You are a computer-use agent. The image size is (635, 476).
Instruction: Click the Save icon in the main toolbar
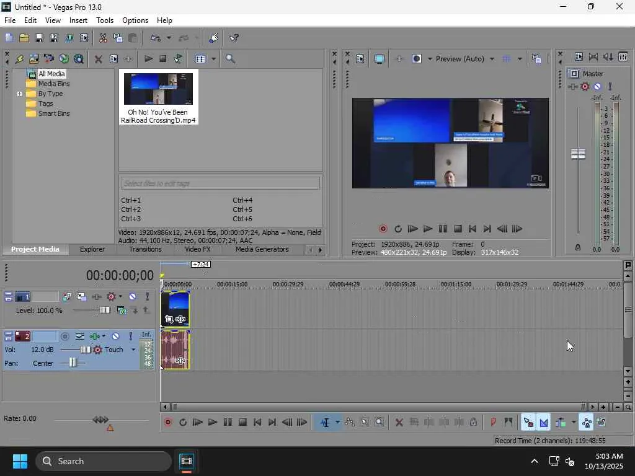pyautogui.click(x=39, y=38)
